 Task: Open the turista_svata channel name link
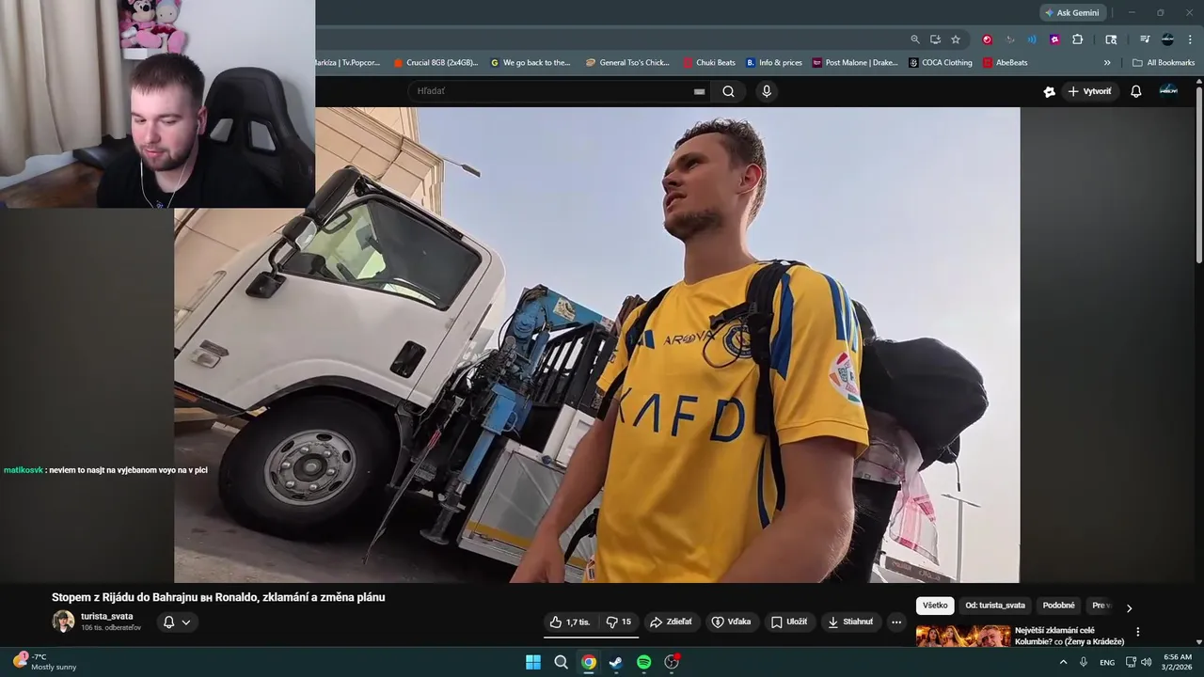tap(107, 617)
